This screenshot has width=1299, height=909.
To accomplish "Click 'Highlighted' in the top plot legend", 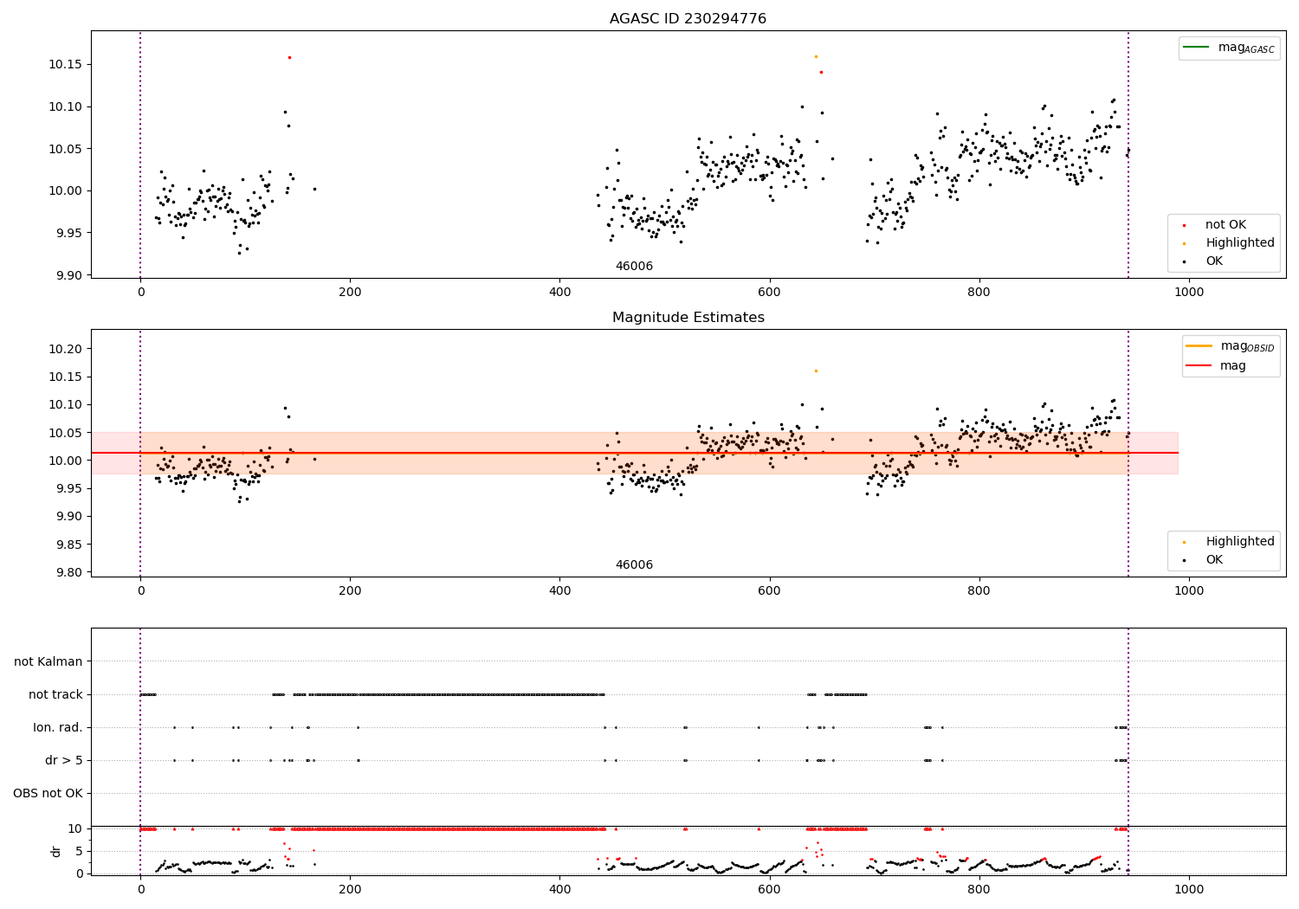I will pyautogui.click(x=1240, y=243).
